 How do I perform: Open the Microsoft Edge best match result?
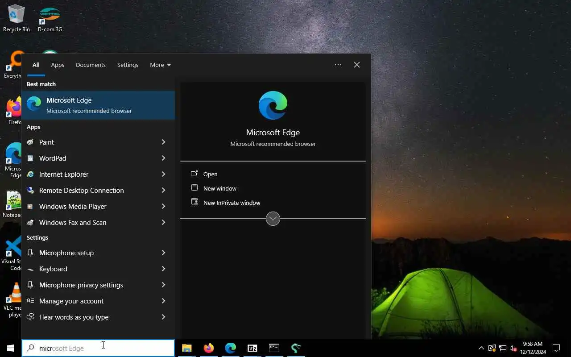point(98,105)
